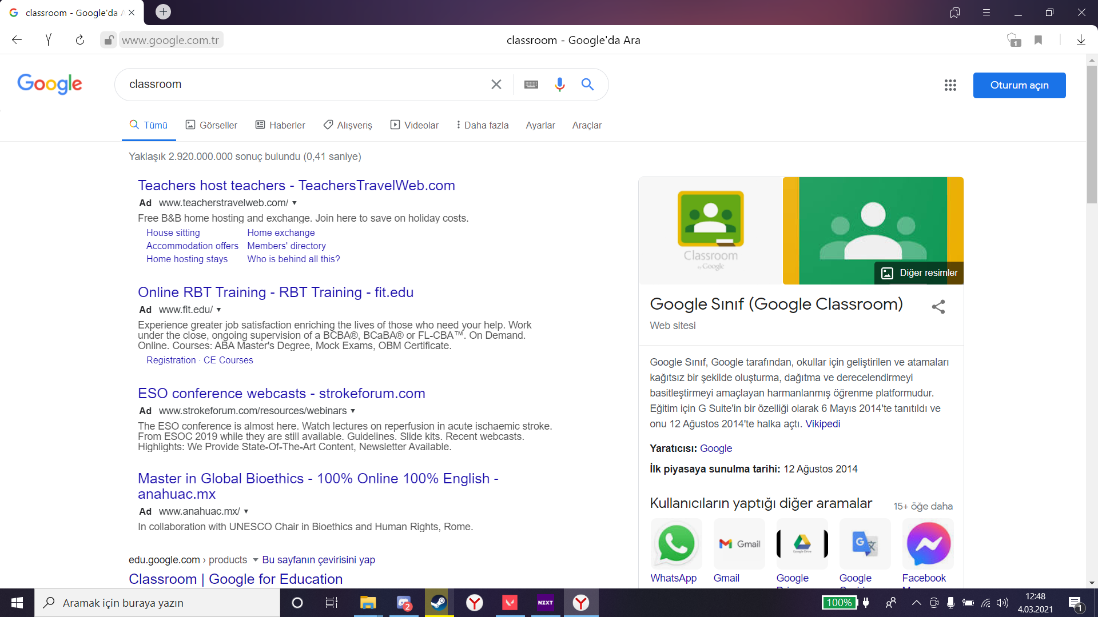Click the page vertical scrollbar thumb

(x=1092, y=134)
